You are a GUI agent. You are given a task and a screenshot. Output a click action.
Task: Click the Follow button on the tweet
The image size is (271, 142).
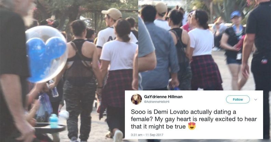tap(238, 99)
